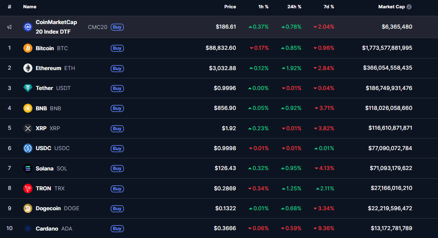
Task: Click the Bitcoin coin logo icon
Action: tap(28, 48)
